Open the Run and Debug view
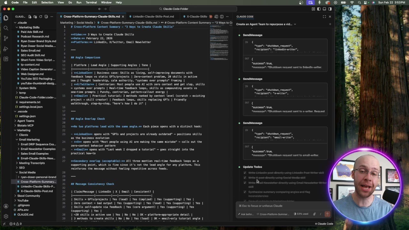 tap(6, 49)
